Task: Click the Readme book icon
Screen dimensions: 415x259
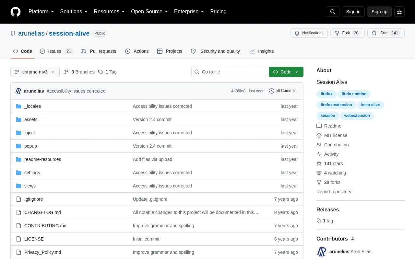Action: (319, 126)
